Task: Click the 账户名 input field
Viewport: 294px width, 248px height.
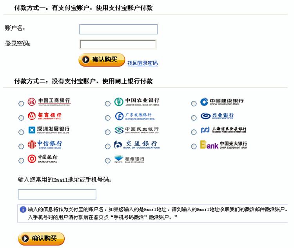Action: coord(118,29)
